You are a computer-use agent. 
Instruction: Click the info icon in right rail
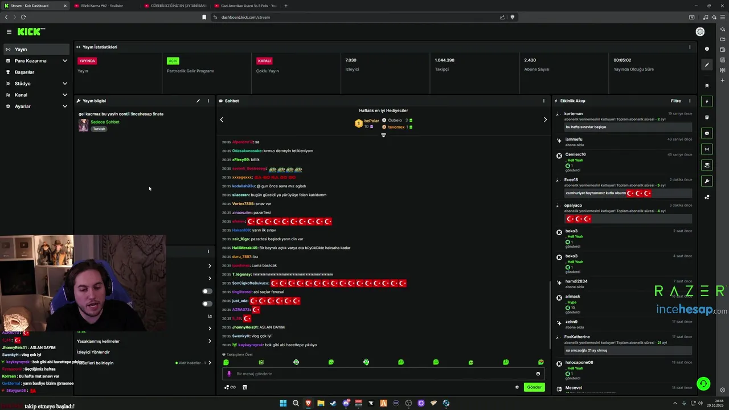pyautogui.click(x=707, y=49)
